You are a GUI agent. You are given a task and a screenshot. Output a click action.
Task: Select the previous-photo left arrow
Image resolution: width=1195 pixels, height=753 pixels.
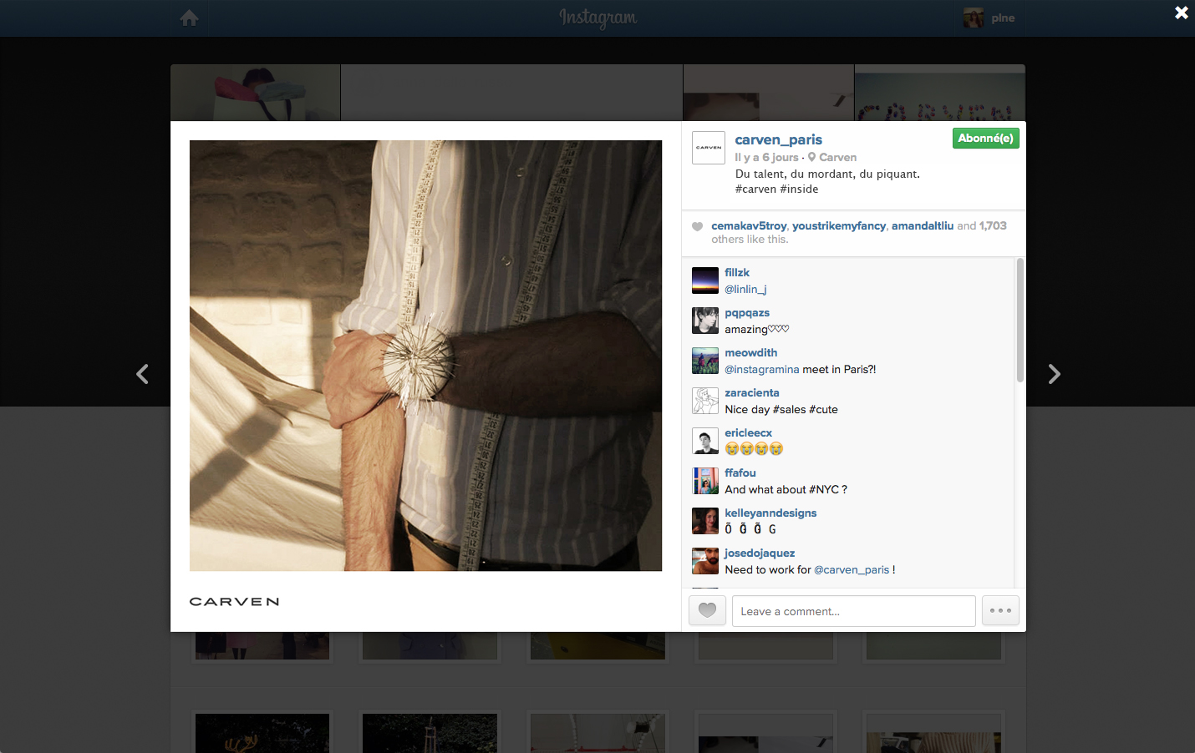pyautogui.click(x=142, y=374)
